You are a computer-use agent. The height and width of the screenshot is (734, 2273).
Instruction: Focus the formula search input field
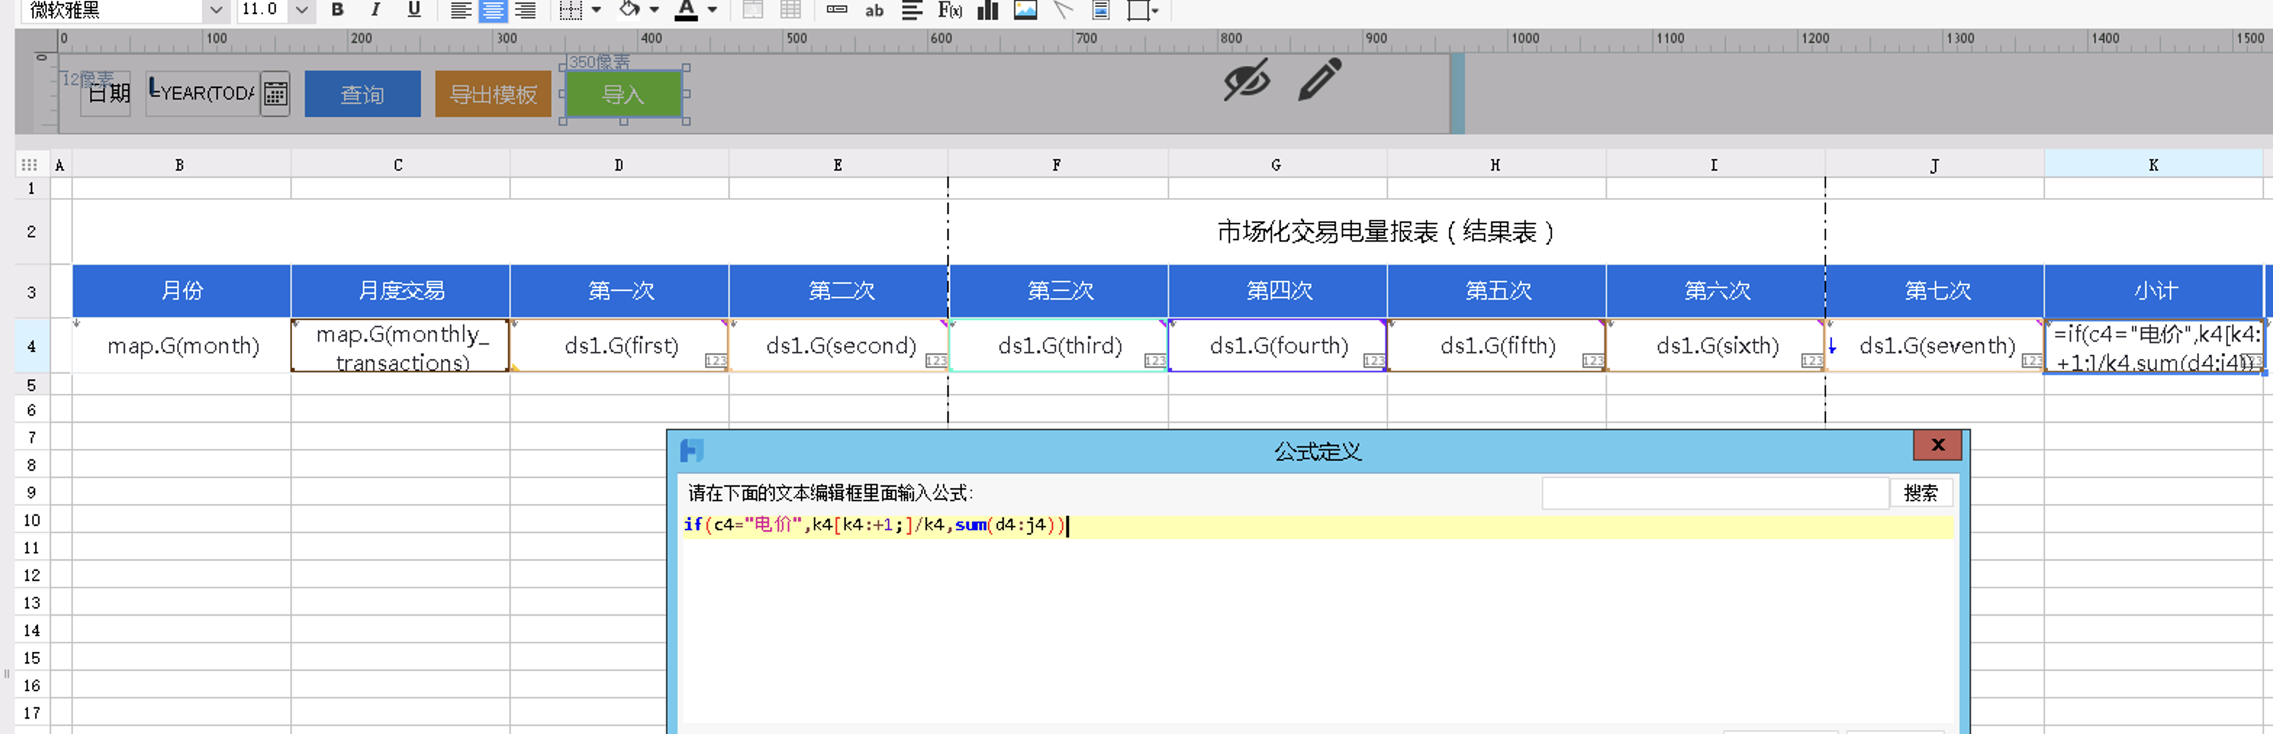1715,493
